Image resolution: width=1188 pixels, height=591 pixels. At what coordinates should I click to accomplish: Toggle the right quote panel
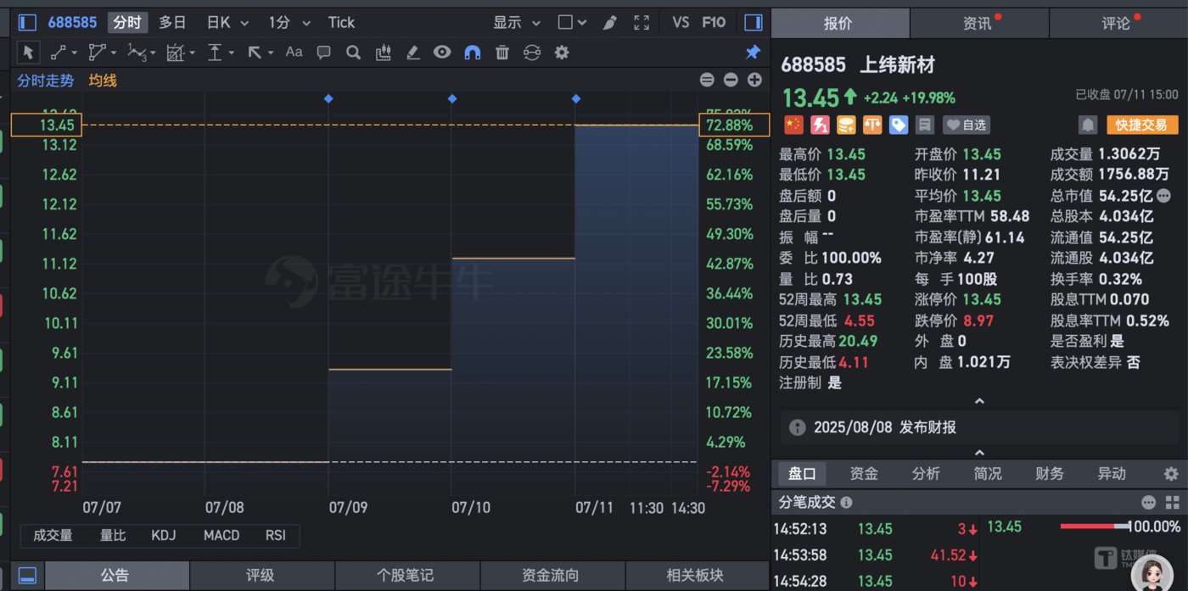click(753, 23)
